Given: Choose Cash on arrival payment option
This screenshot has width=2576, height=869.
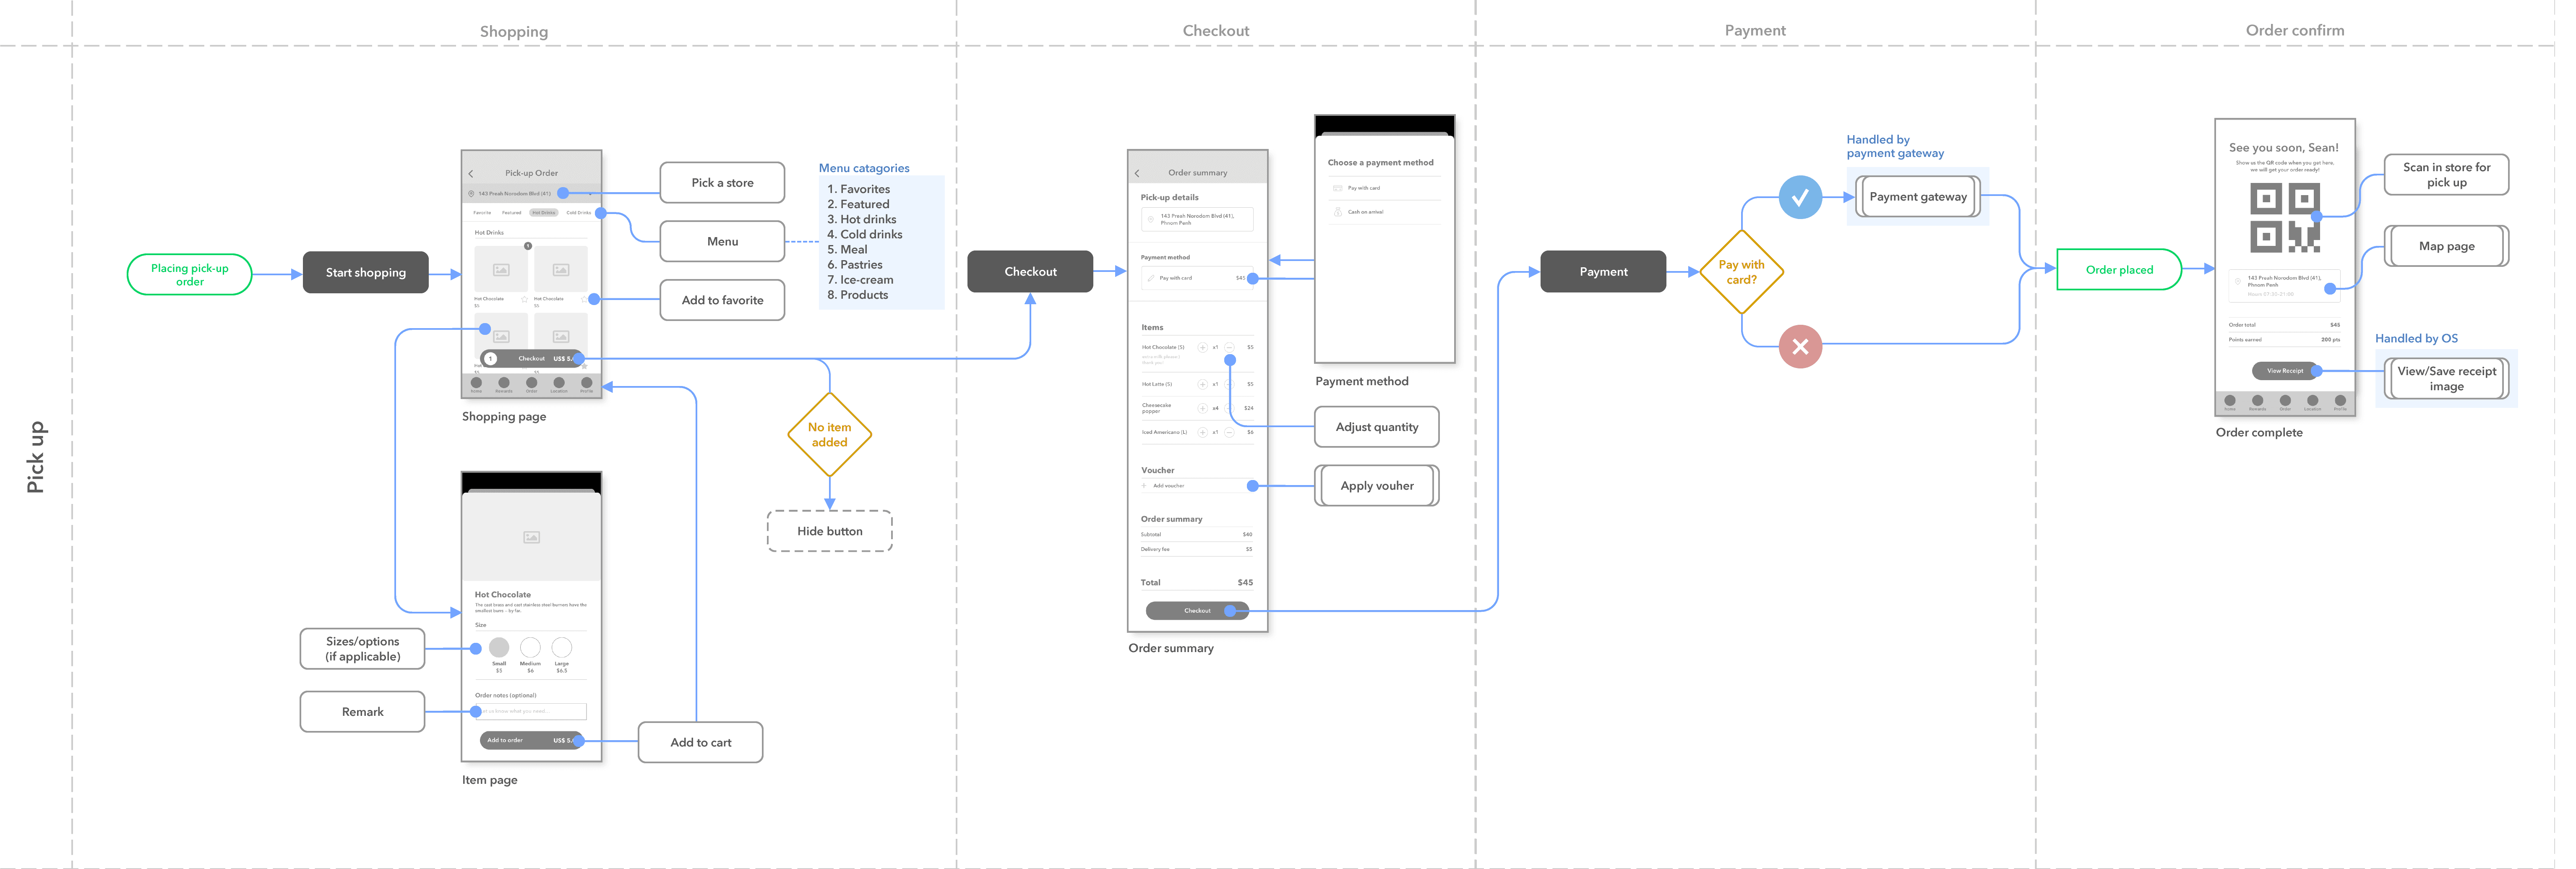Looking at the screenshot, I should coord(1365,212).
